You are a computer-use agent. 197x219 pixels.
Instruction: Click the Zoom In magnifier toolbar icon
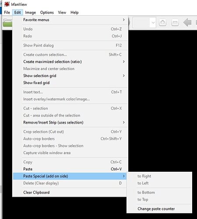point(162,23)
